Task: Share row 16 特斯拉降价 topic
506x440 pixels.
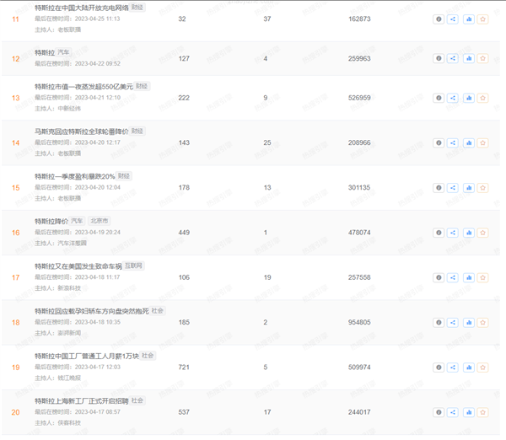Action: [x=453, y=233]
